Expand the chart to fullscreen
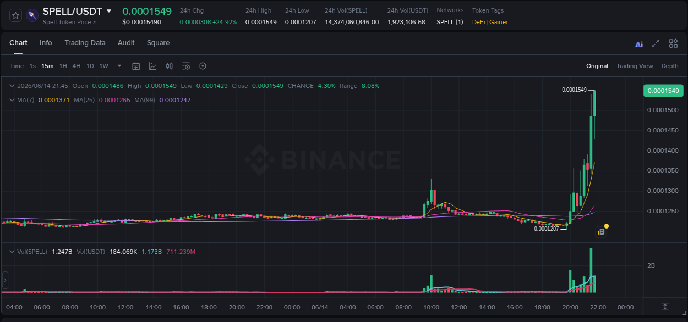688x322 pixels. tap(656, 43)
